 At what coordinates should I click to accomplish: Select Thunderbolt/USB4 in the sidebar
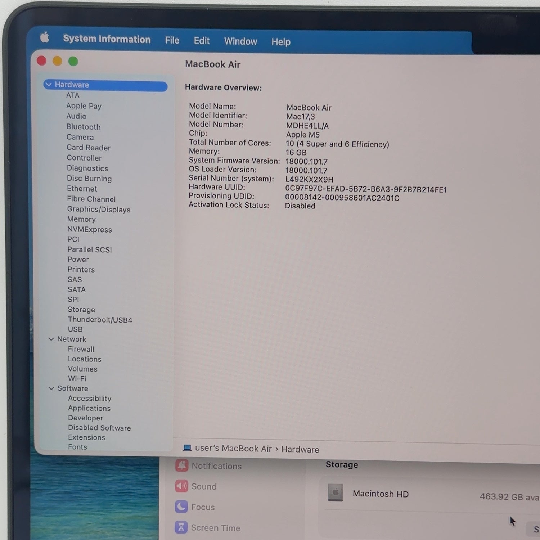(100, 320)
